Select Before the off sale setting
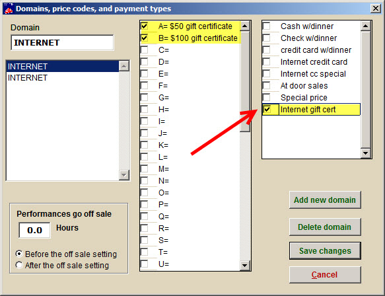Viewport: 385px width, 296px height. (19, 254)
